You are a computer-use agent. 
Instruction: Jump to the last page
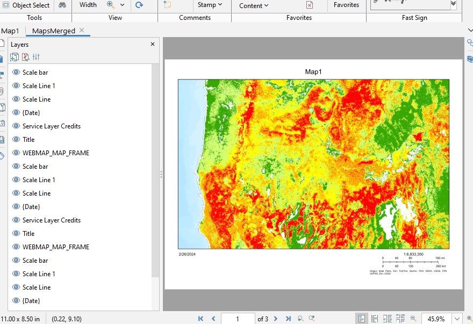point(289,319)
